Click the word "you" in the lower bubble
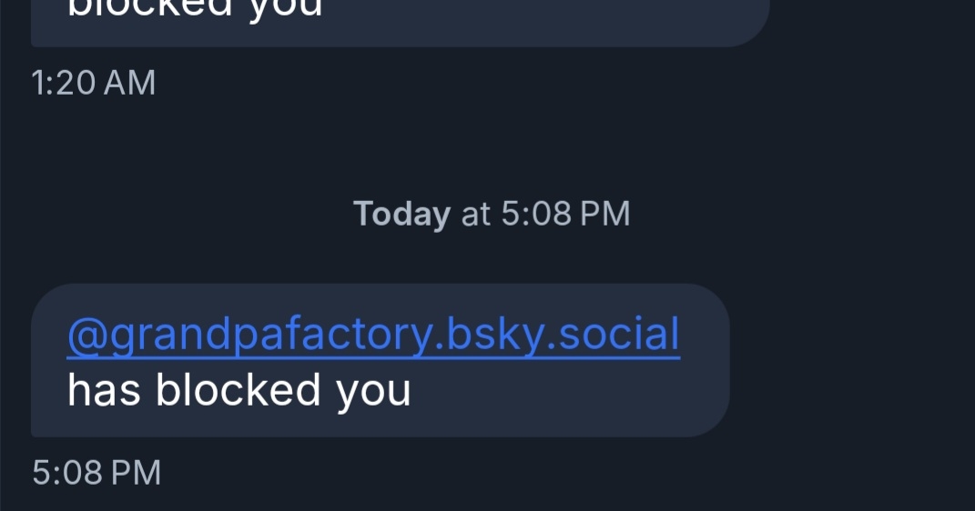975x511 pixels. point(373,390)
